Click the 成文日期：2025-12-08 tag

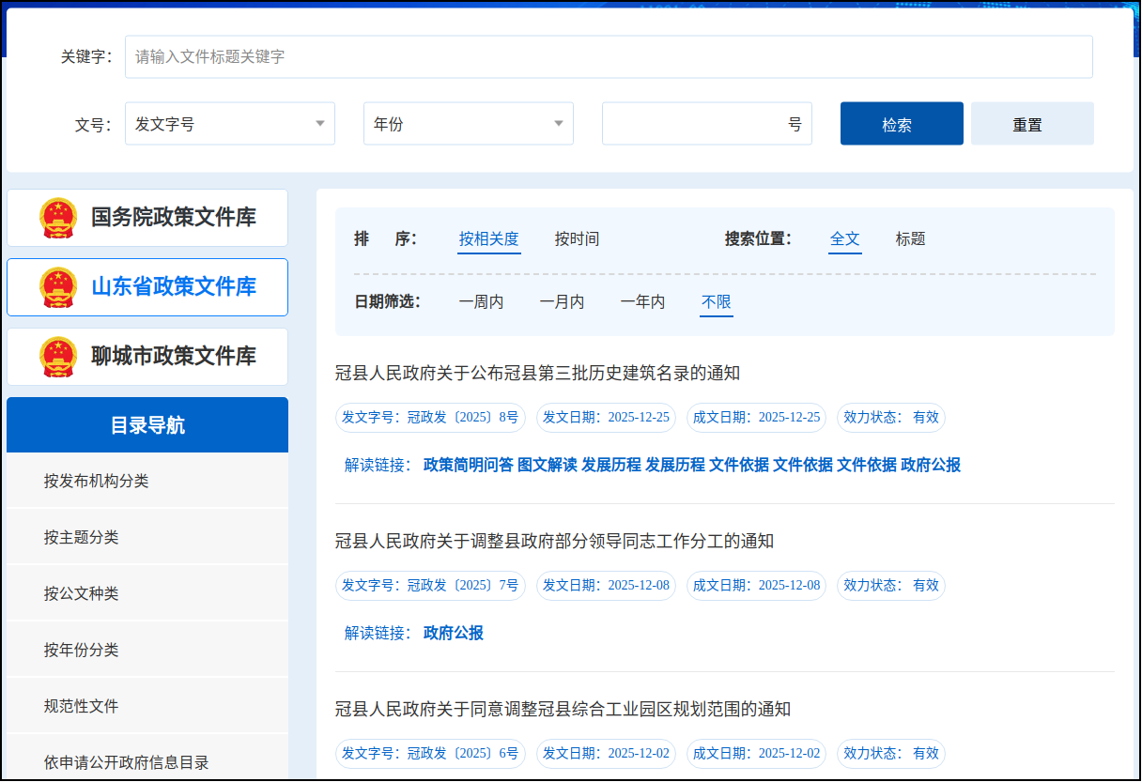pyautogui.click(x=756, y=586)
